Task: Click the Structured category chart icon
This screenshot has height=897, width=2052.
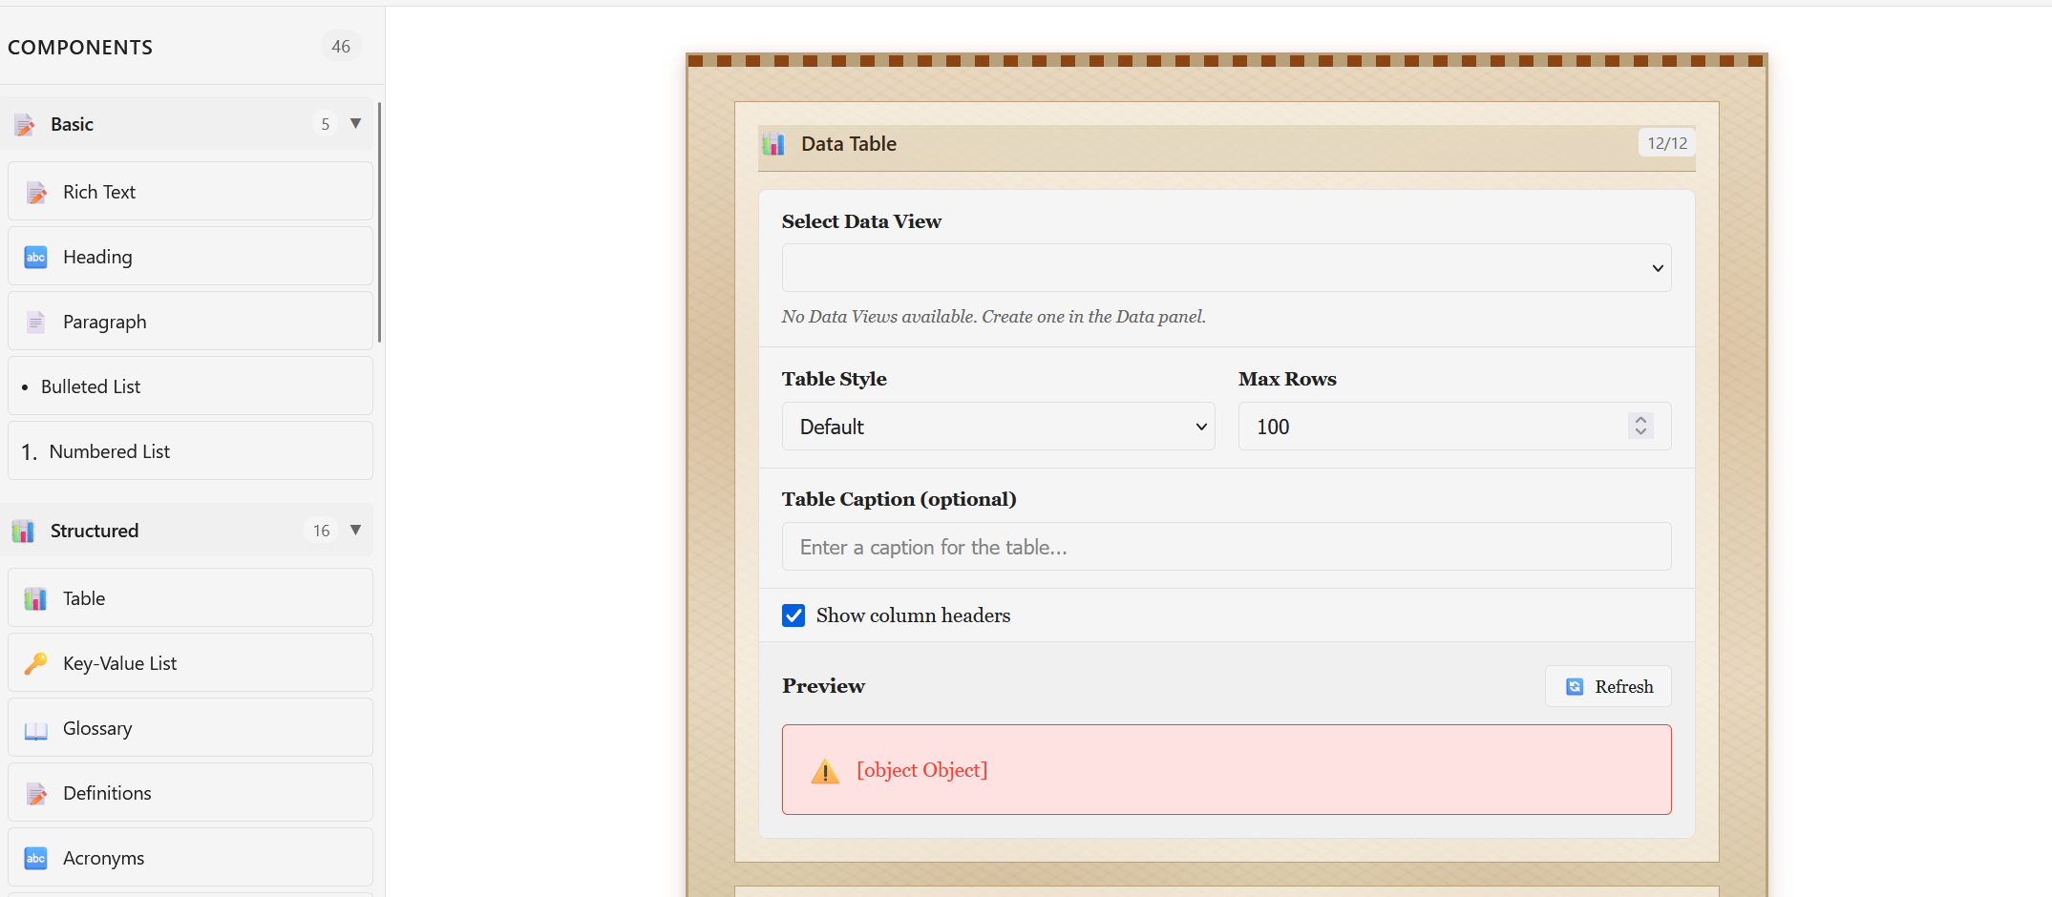Action: coord(23,531)
